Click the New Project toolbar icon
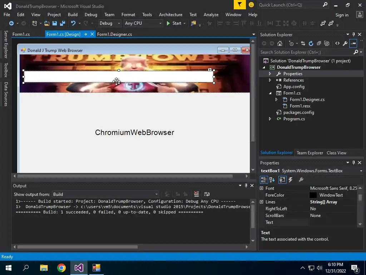366x275 pixels. pos(35,23)
